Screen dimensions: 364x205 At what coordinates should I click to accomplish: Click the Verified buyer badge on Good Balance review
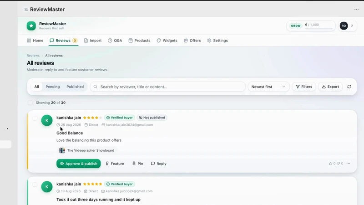point(119,118)
